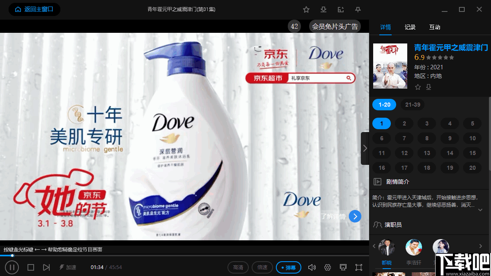The width and height of the screenshot is (491, 276).
Task: Open actor 都晓's avatar
Action: click(x=386, y=247)
